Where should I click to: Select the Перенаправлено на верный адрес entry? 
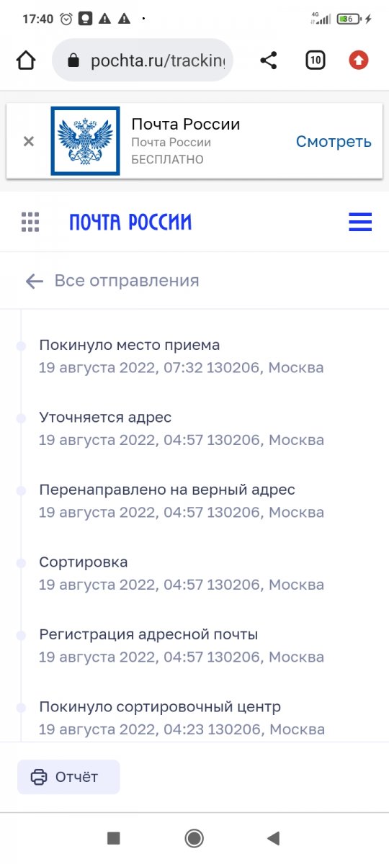pos(167,490)
